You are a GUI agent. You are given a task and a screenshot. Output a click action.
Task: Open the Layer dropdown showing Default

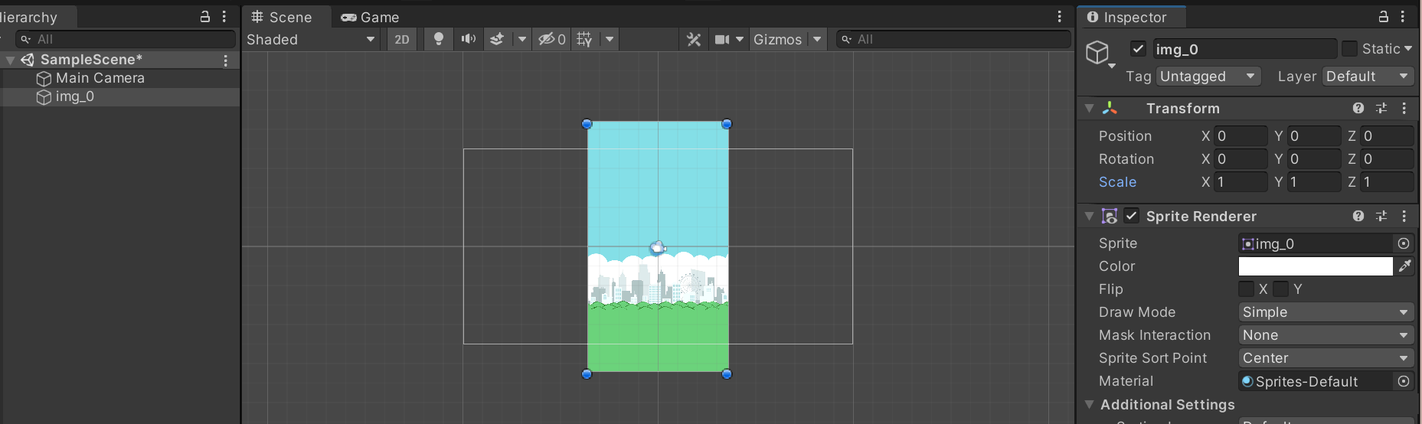click(x=1368, y=76)
